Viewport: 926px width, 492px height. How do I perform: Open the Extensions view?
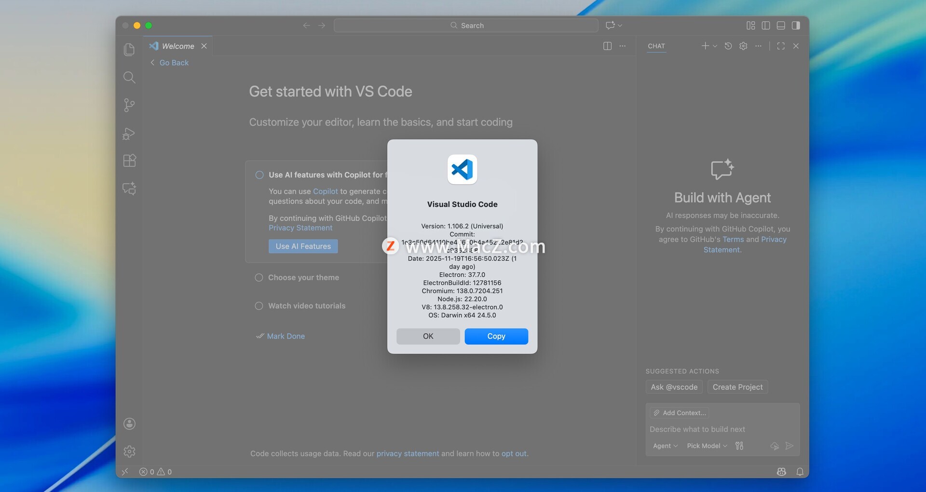pyautogui.click(x=129, y=161)
